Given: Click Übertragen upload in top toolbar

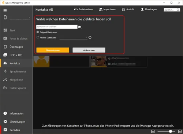Looking at the screenshot, I should [x=149, y=9].
